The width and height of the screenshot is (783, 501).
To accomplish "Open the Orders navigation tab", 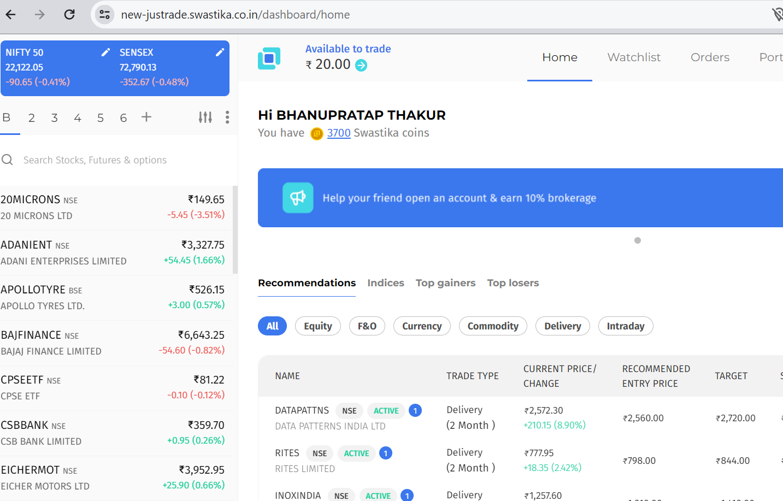I will [710, 57].
